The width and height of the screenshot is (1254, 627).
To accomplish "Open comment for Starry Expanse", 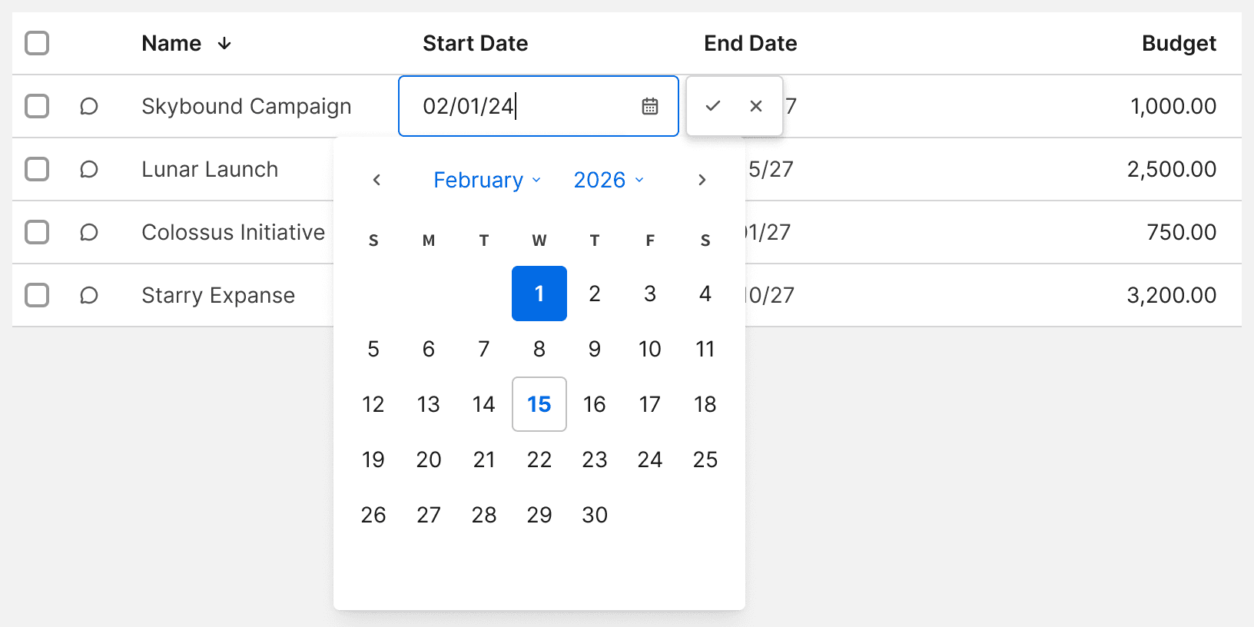I will click(89, 295).
